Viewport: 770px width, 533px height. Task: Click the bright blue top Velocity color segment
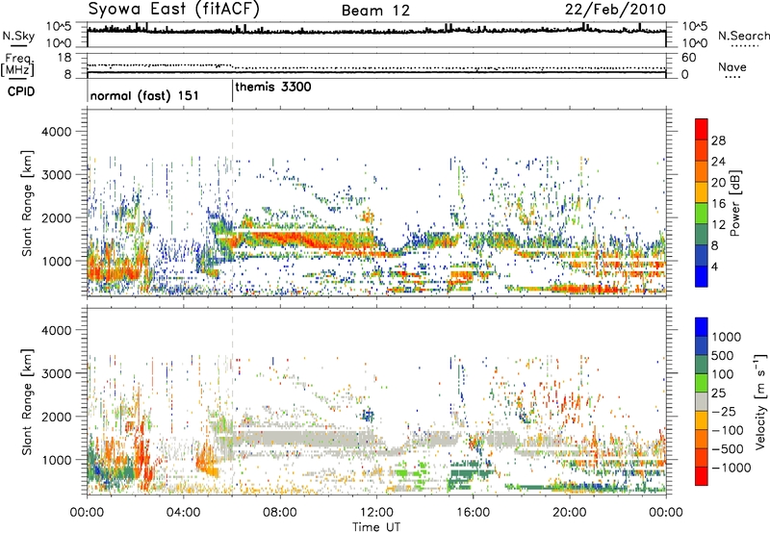click(x=702, y=327)
